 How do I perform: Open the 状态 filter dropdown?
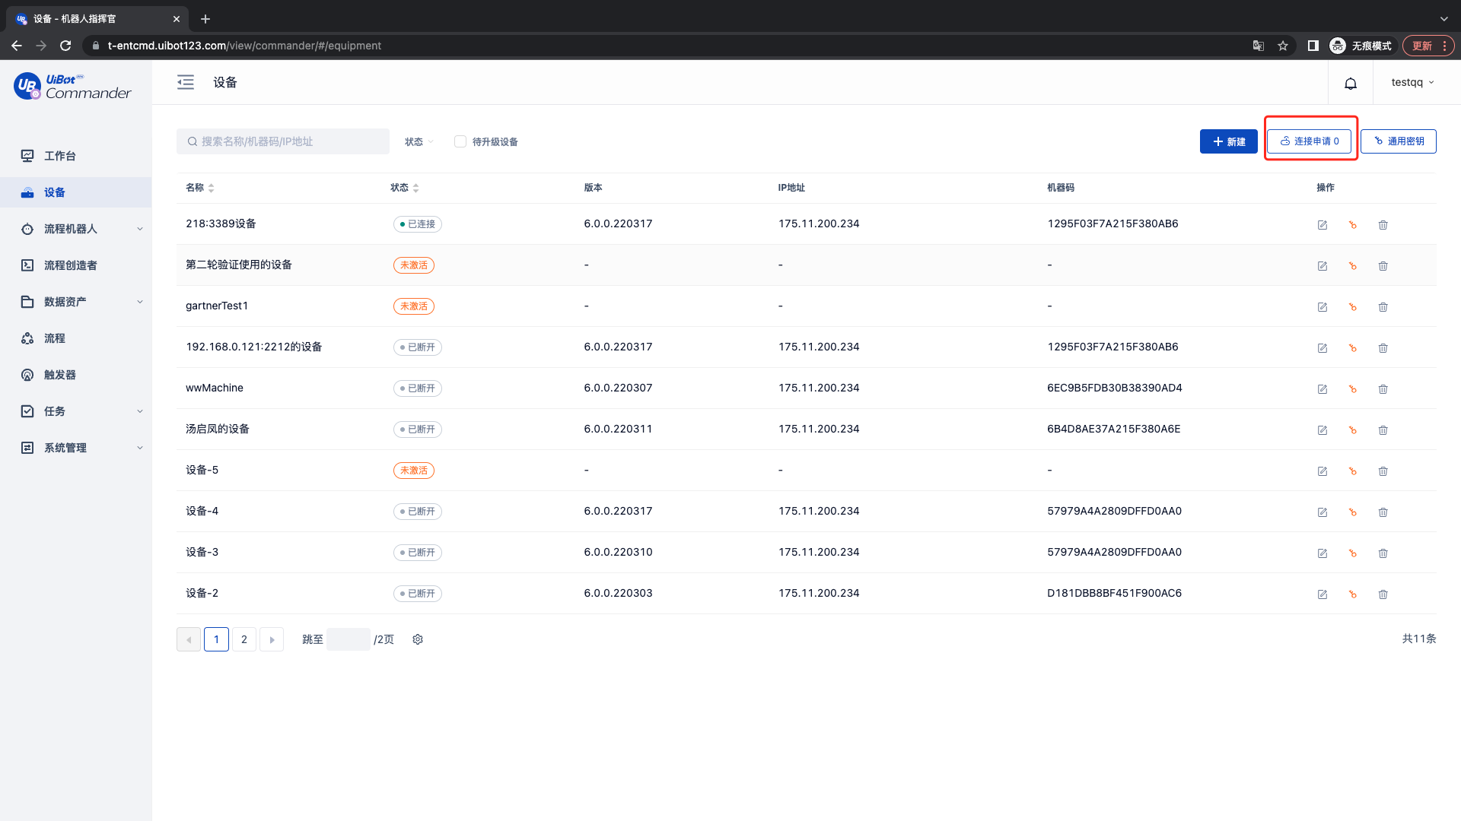[x=419, y=141]
